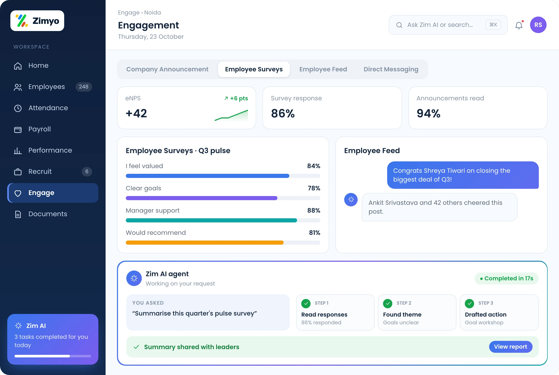559x375 pixels.
Task: Click the Payroll card icon
Action: 18,129
